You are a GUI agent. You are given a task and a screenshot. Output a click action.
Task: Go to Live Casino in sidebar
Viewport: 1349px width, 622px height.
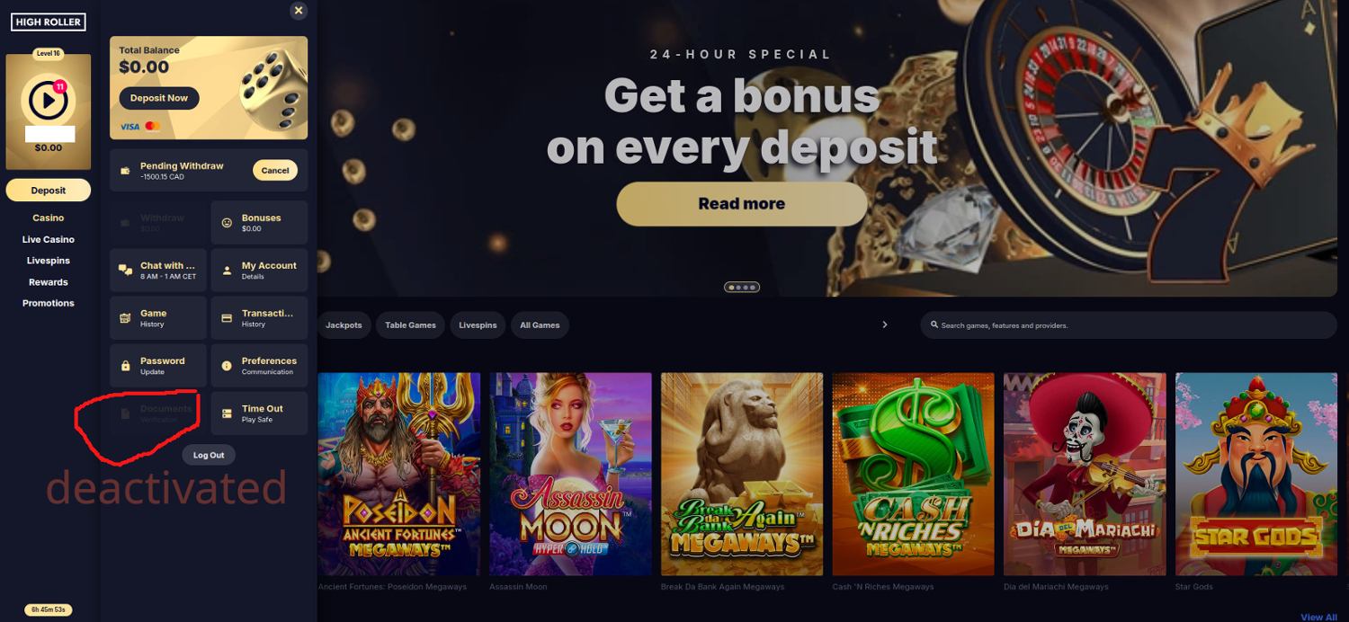tap(49, 239)
